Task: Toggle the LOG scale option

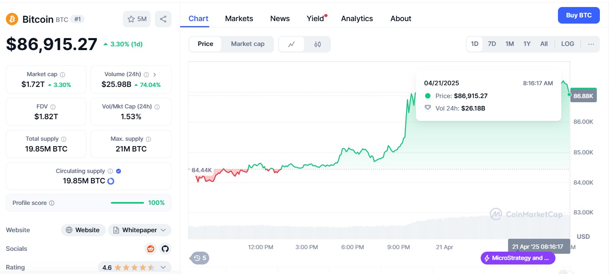Action: pos(567,44)
